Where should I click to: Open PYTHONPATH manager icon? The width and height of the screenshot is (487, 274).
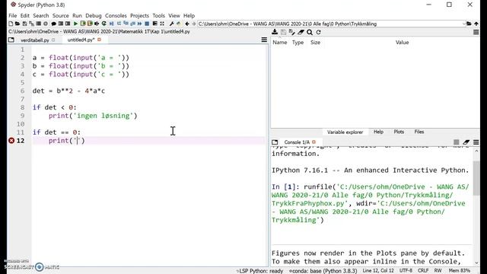pos(179,24)
